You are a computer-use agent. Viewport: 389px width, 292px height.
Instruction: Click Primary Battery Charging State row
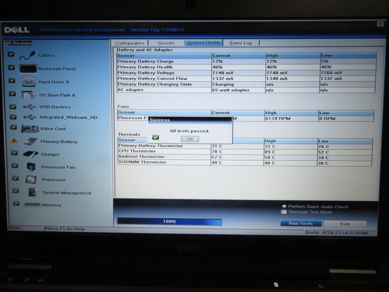pyautogui.click(x=246, y=84)
